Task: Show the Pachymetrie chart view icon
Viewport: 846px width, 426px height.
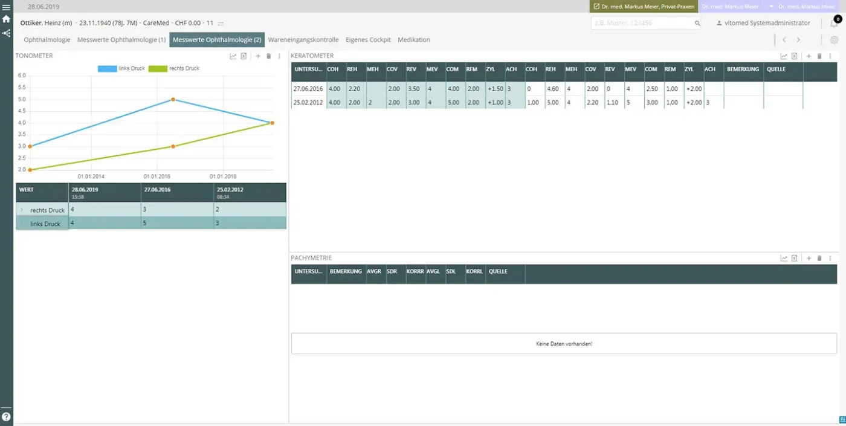Action: click(x=784, y=258)
